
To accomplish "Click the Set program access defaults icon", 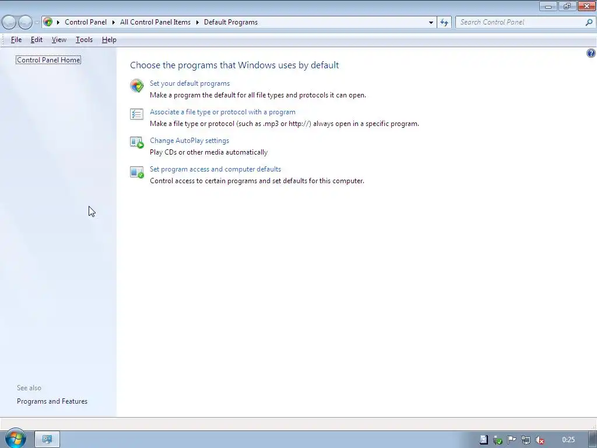I will (136, 172).
